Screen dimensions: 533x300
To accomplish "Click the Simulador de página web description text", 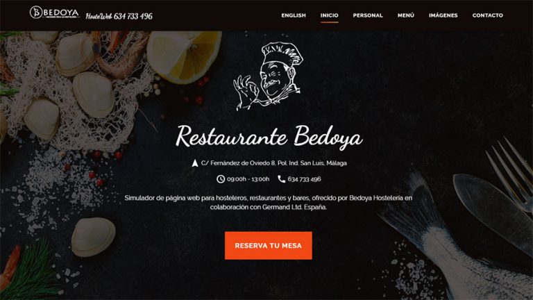I will (268, 202).
